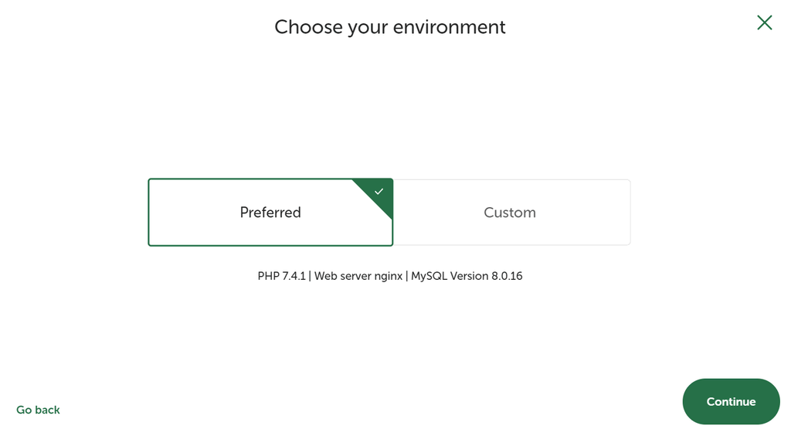
Task: Switch to the Custom environment card
Action: (511, 213)
